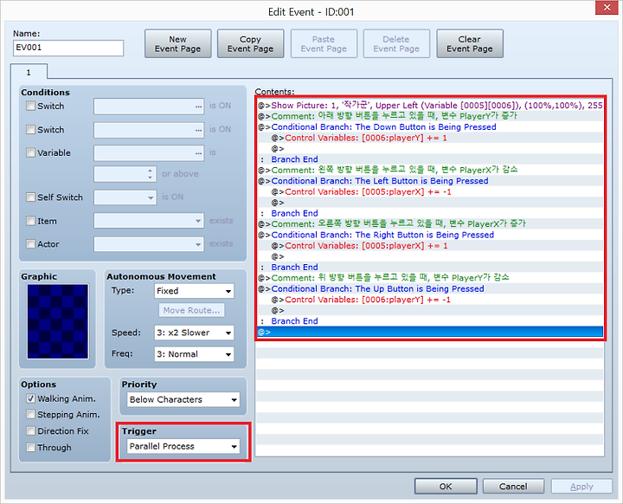Click the Variable condition selector field
The height and width of the screenshot is (504, 623).
tap(149, 152)
